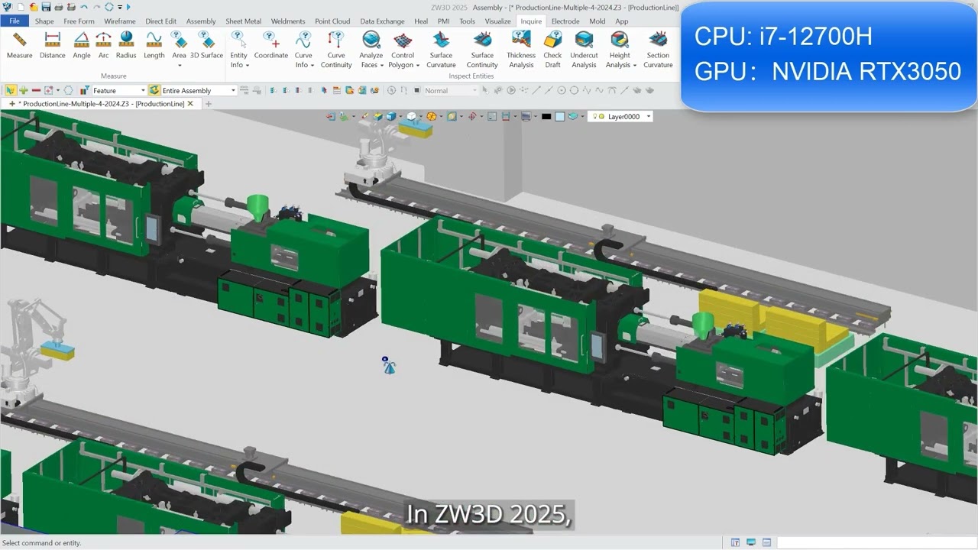
Task: Run the Curve Continuity check
Action: pos(336,50)
